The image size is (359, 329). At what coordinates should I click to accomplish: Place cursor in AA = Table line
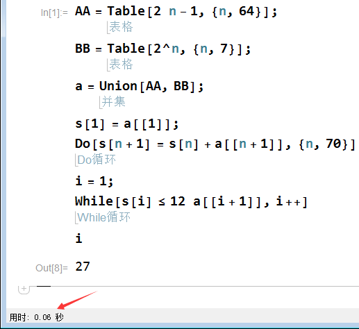click(x=176, y=11)
